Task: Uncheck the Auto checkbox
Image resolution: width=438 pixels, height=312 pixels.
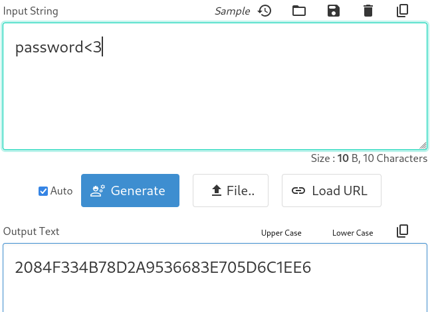Action: point(43,191)
